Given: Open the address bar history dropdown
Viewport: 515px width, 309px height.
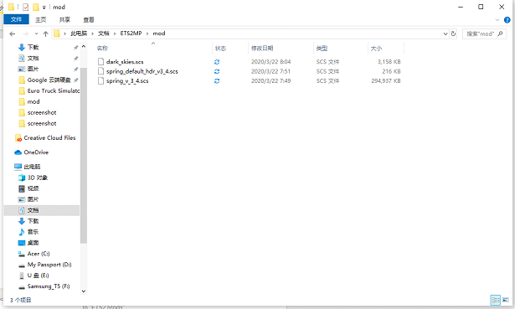Looking at the screenshot, I should tap(445, 33).
